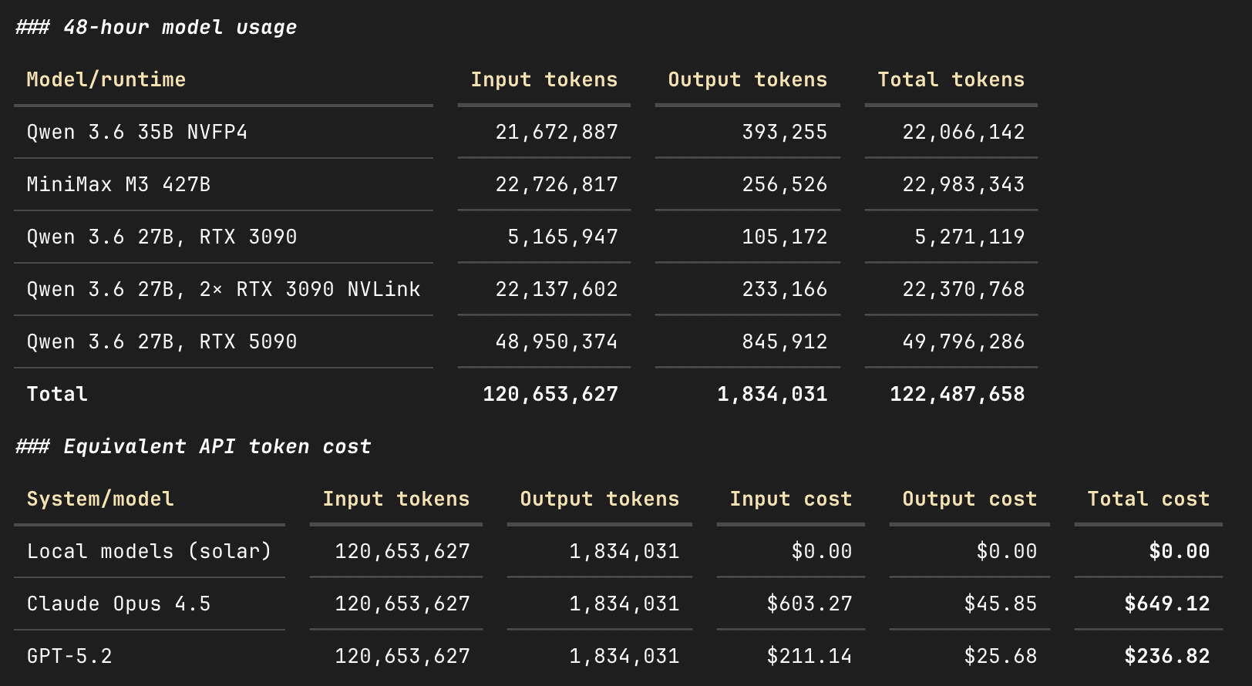
Task: Click output token value 233,166
Action: tap(785, 289)
